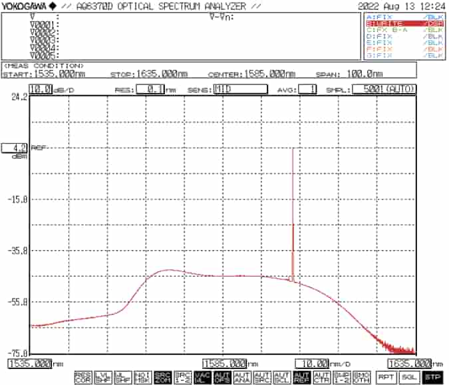
Task: Click the NOI MSK noise mask icon
Action: [x=142, y=377]
